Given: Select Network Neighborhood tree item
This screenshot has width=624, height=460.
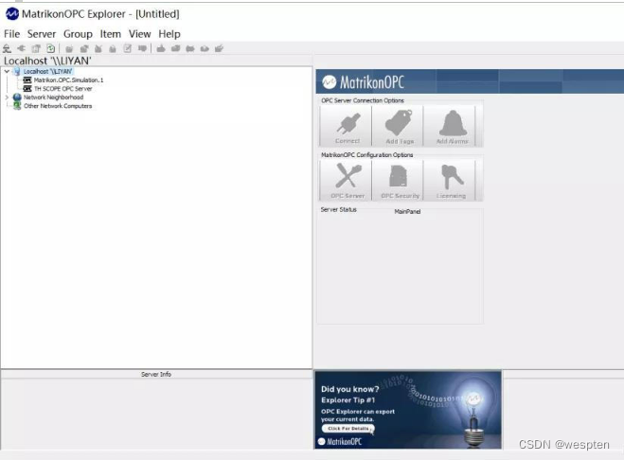Looking at the screenshot, I should 53,97.
